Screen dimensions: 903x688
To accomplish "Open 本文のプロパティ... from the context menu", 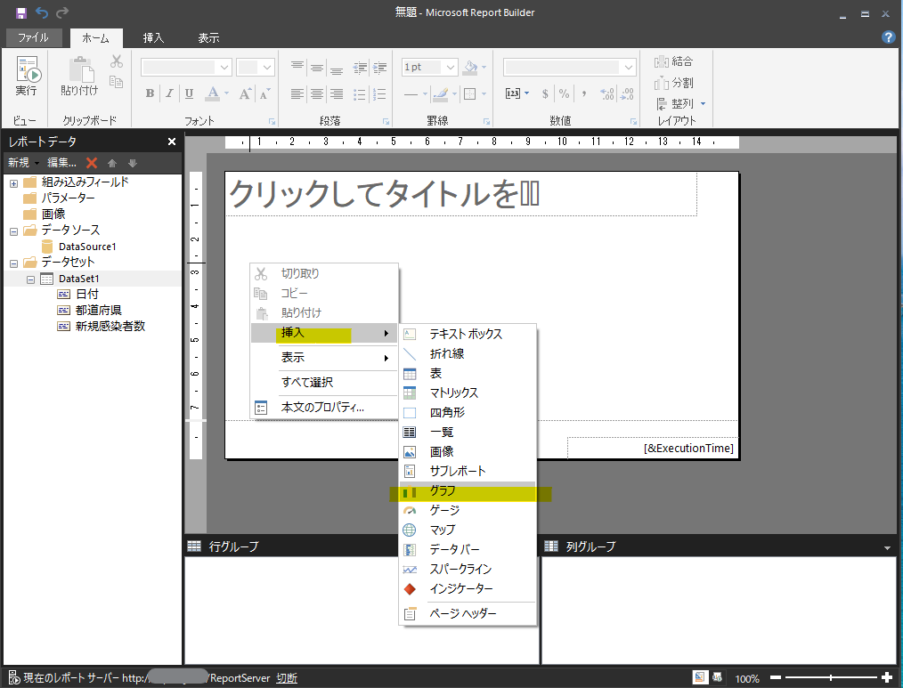I will click(x=322, y=408).
